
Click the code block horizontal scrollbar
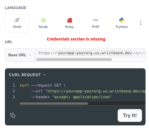click(x=54, y=104)
